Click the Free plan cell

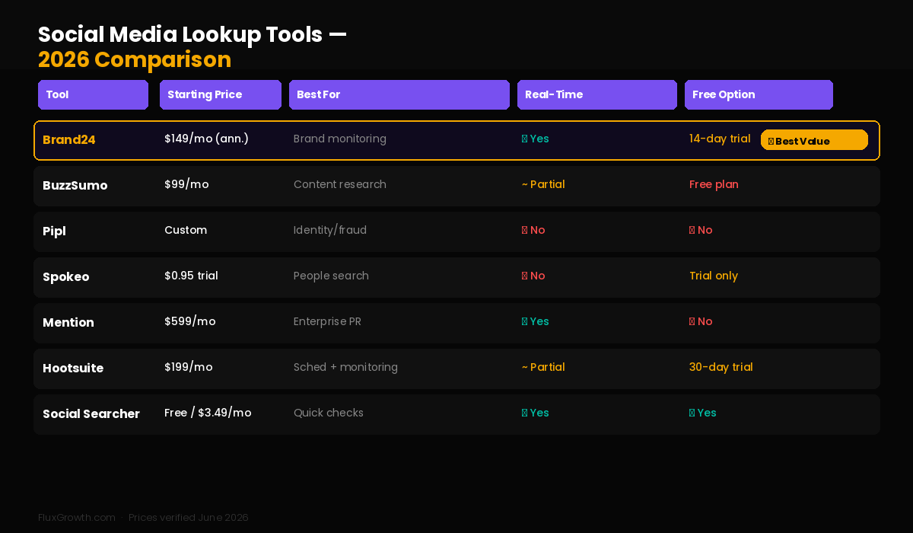pyautogui.click(x=714, y=184)
